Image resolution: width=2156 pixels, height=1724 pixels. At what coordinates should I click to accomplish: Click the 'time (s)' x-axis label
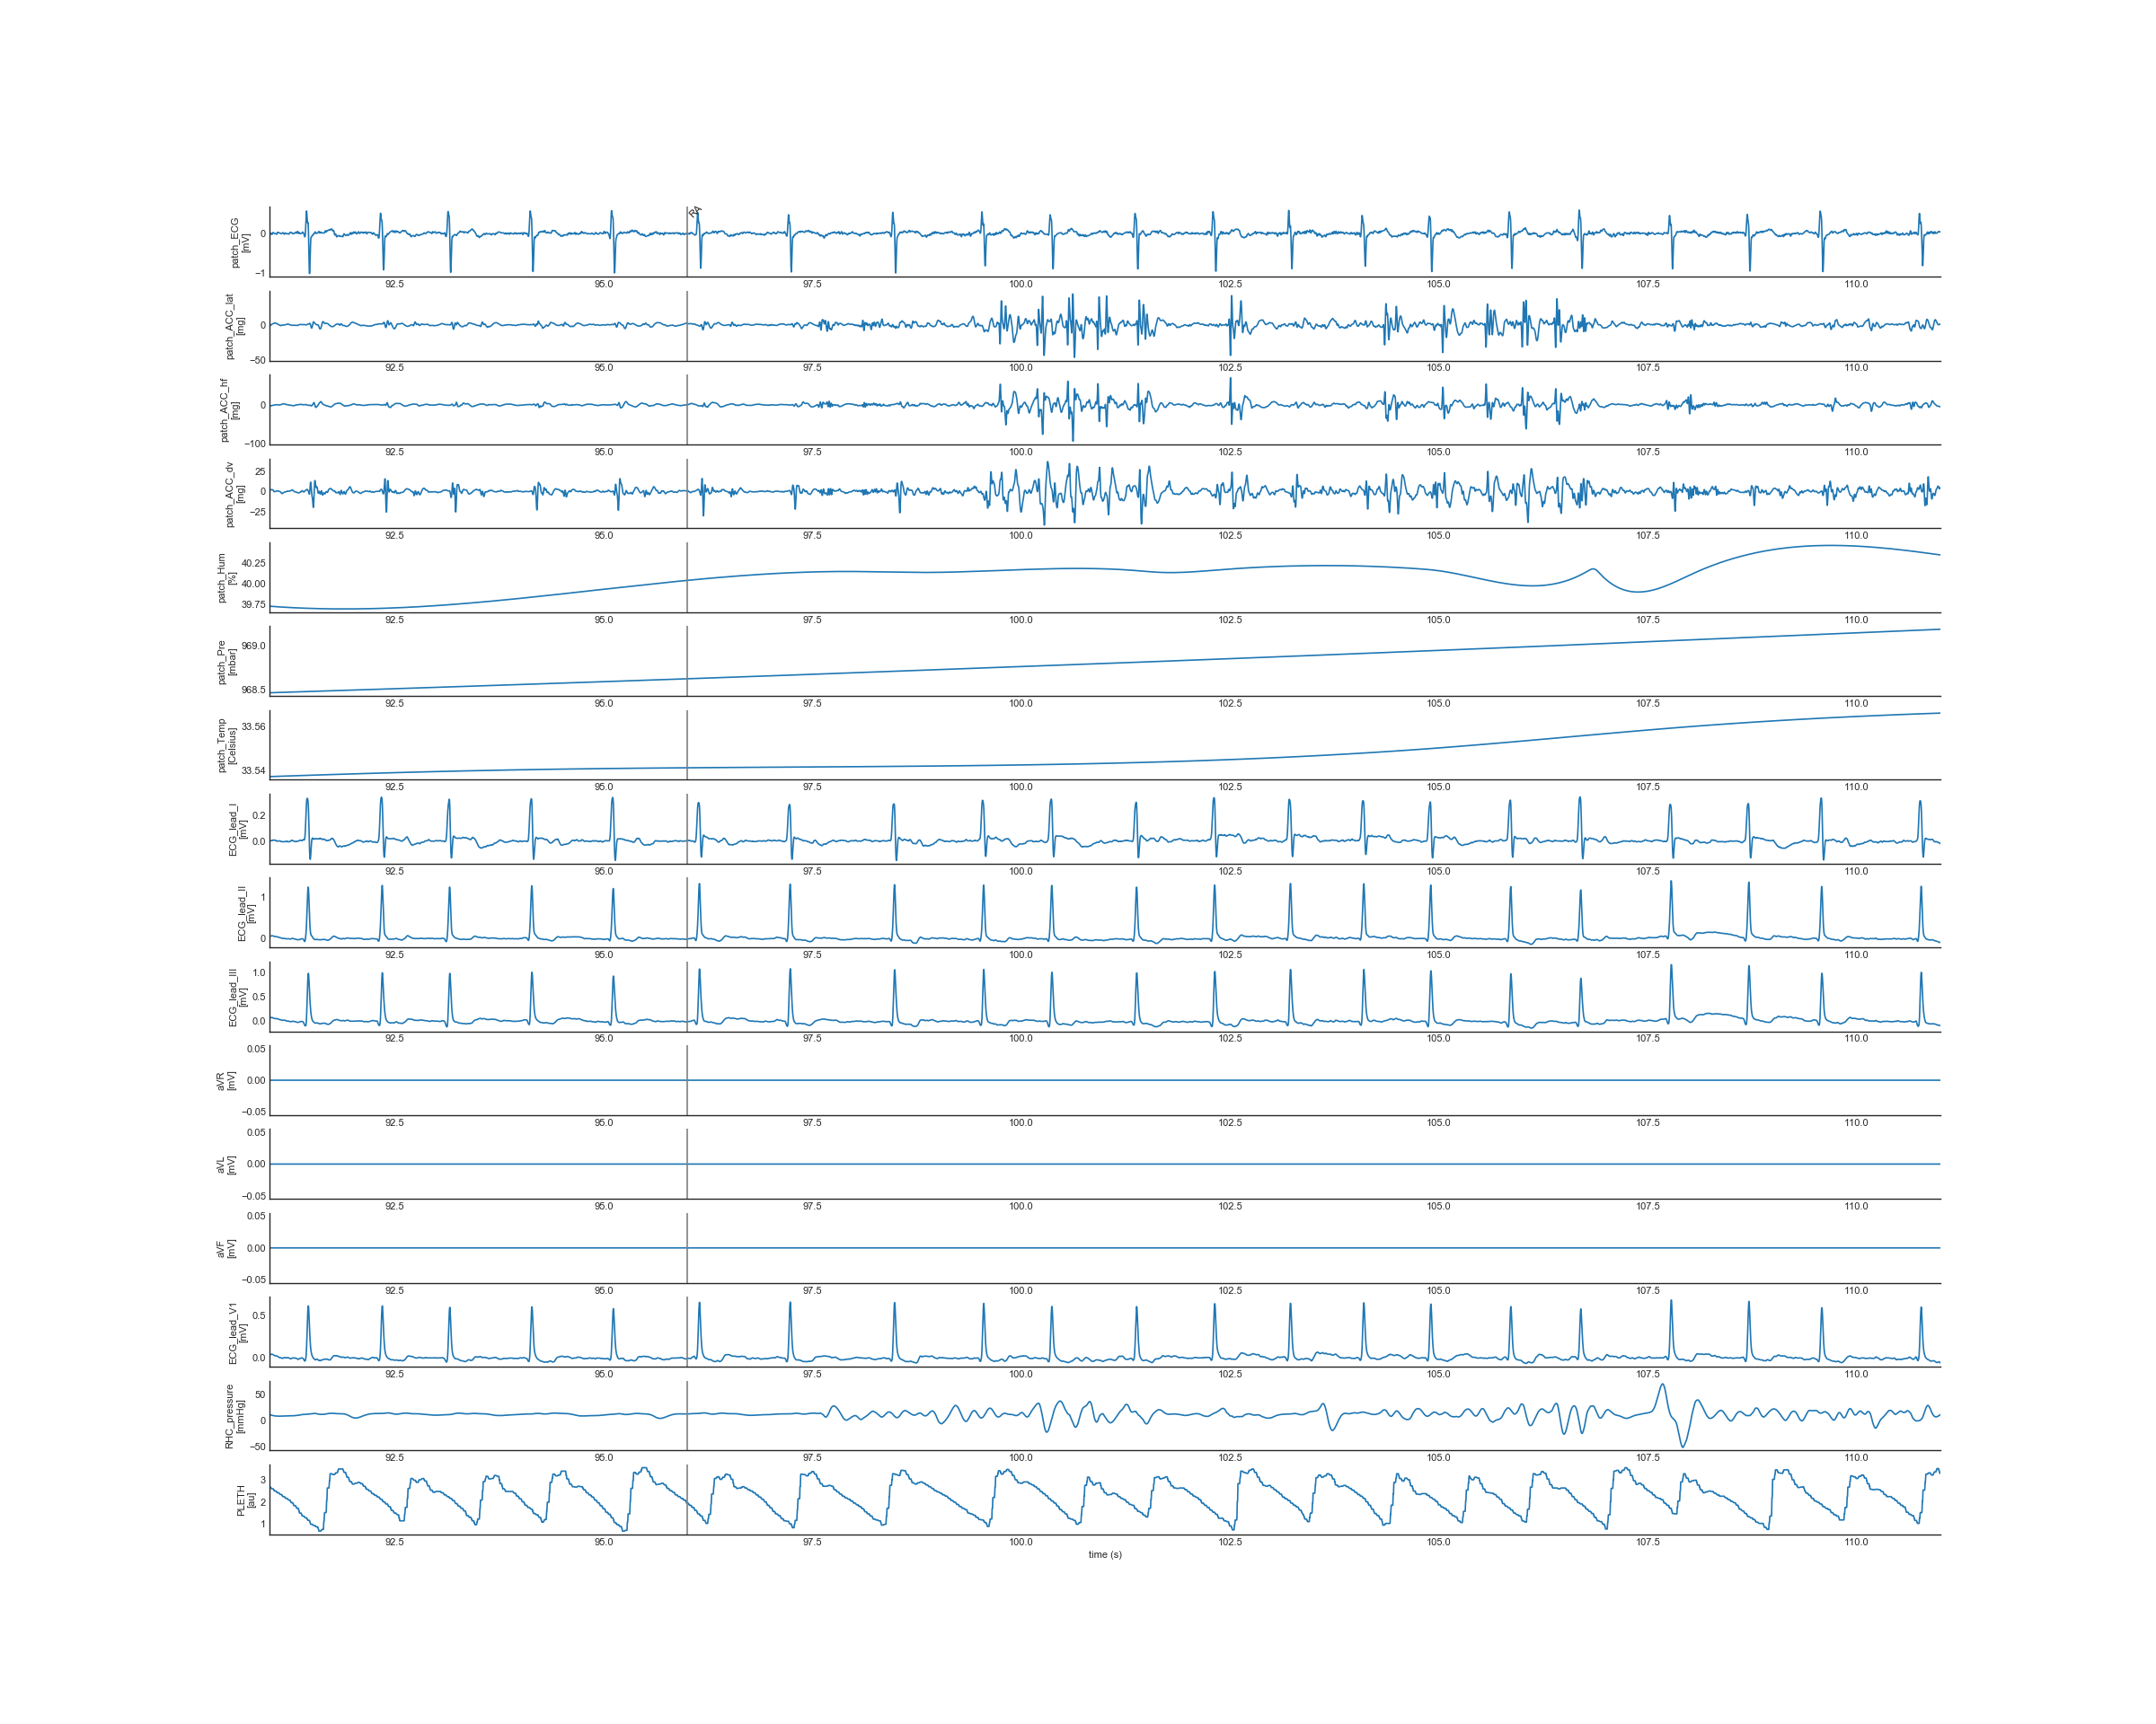coord(1105,1554)
